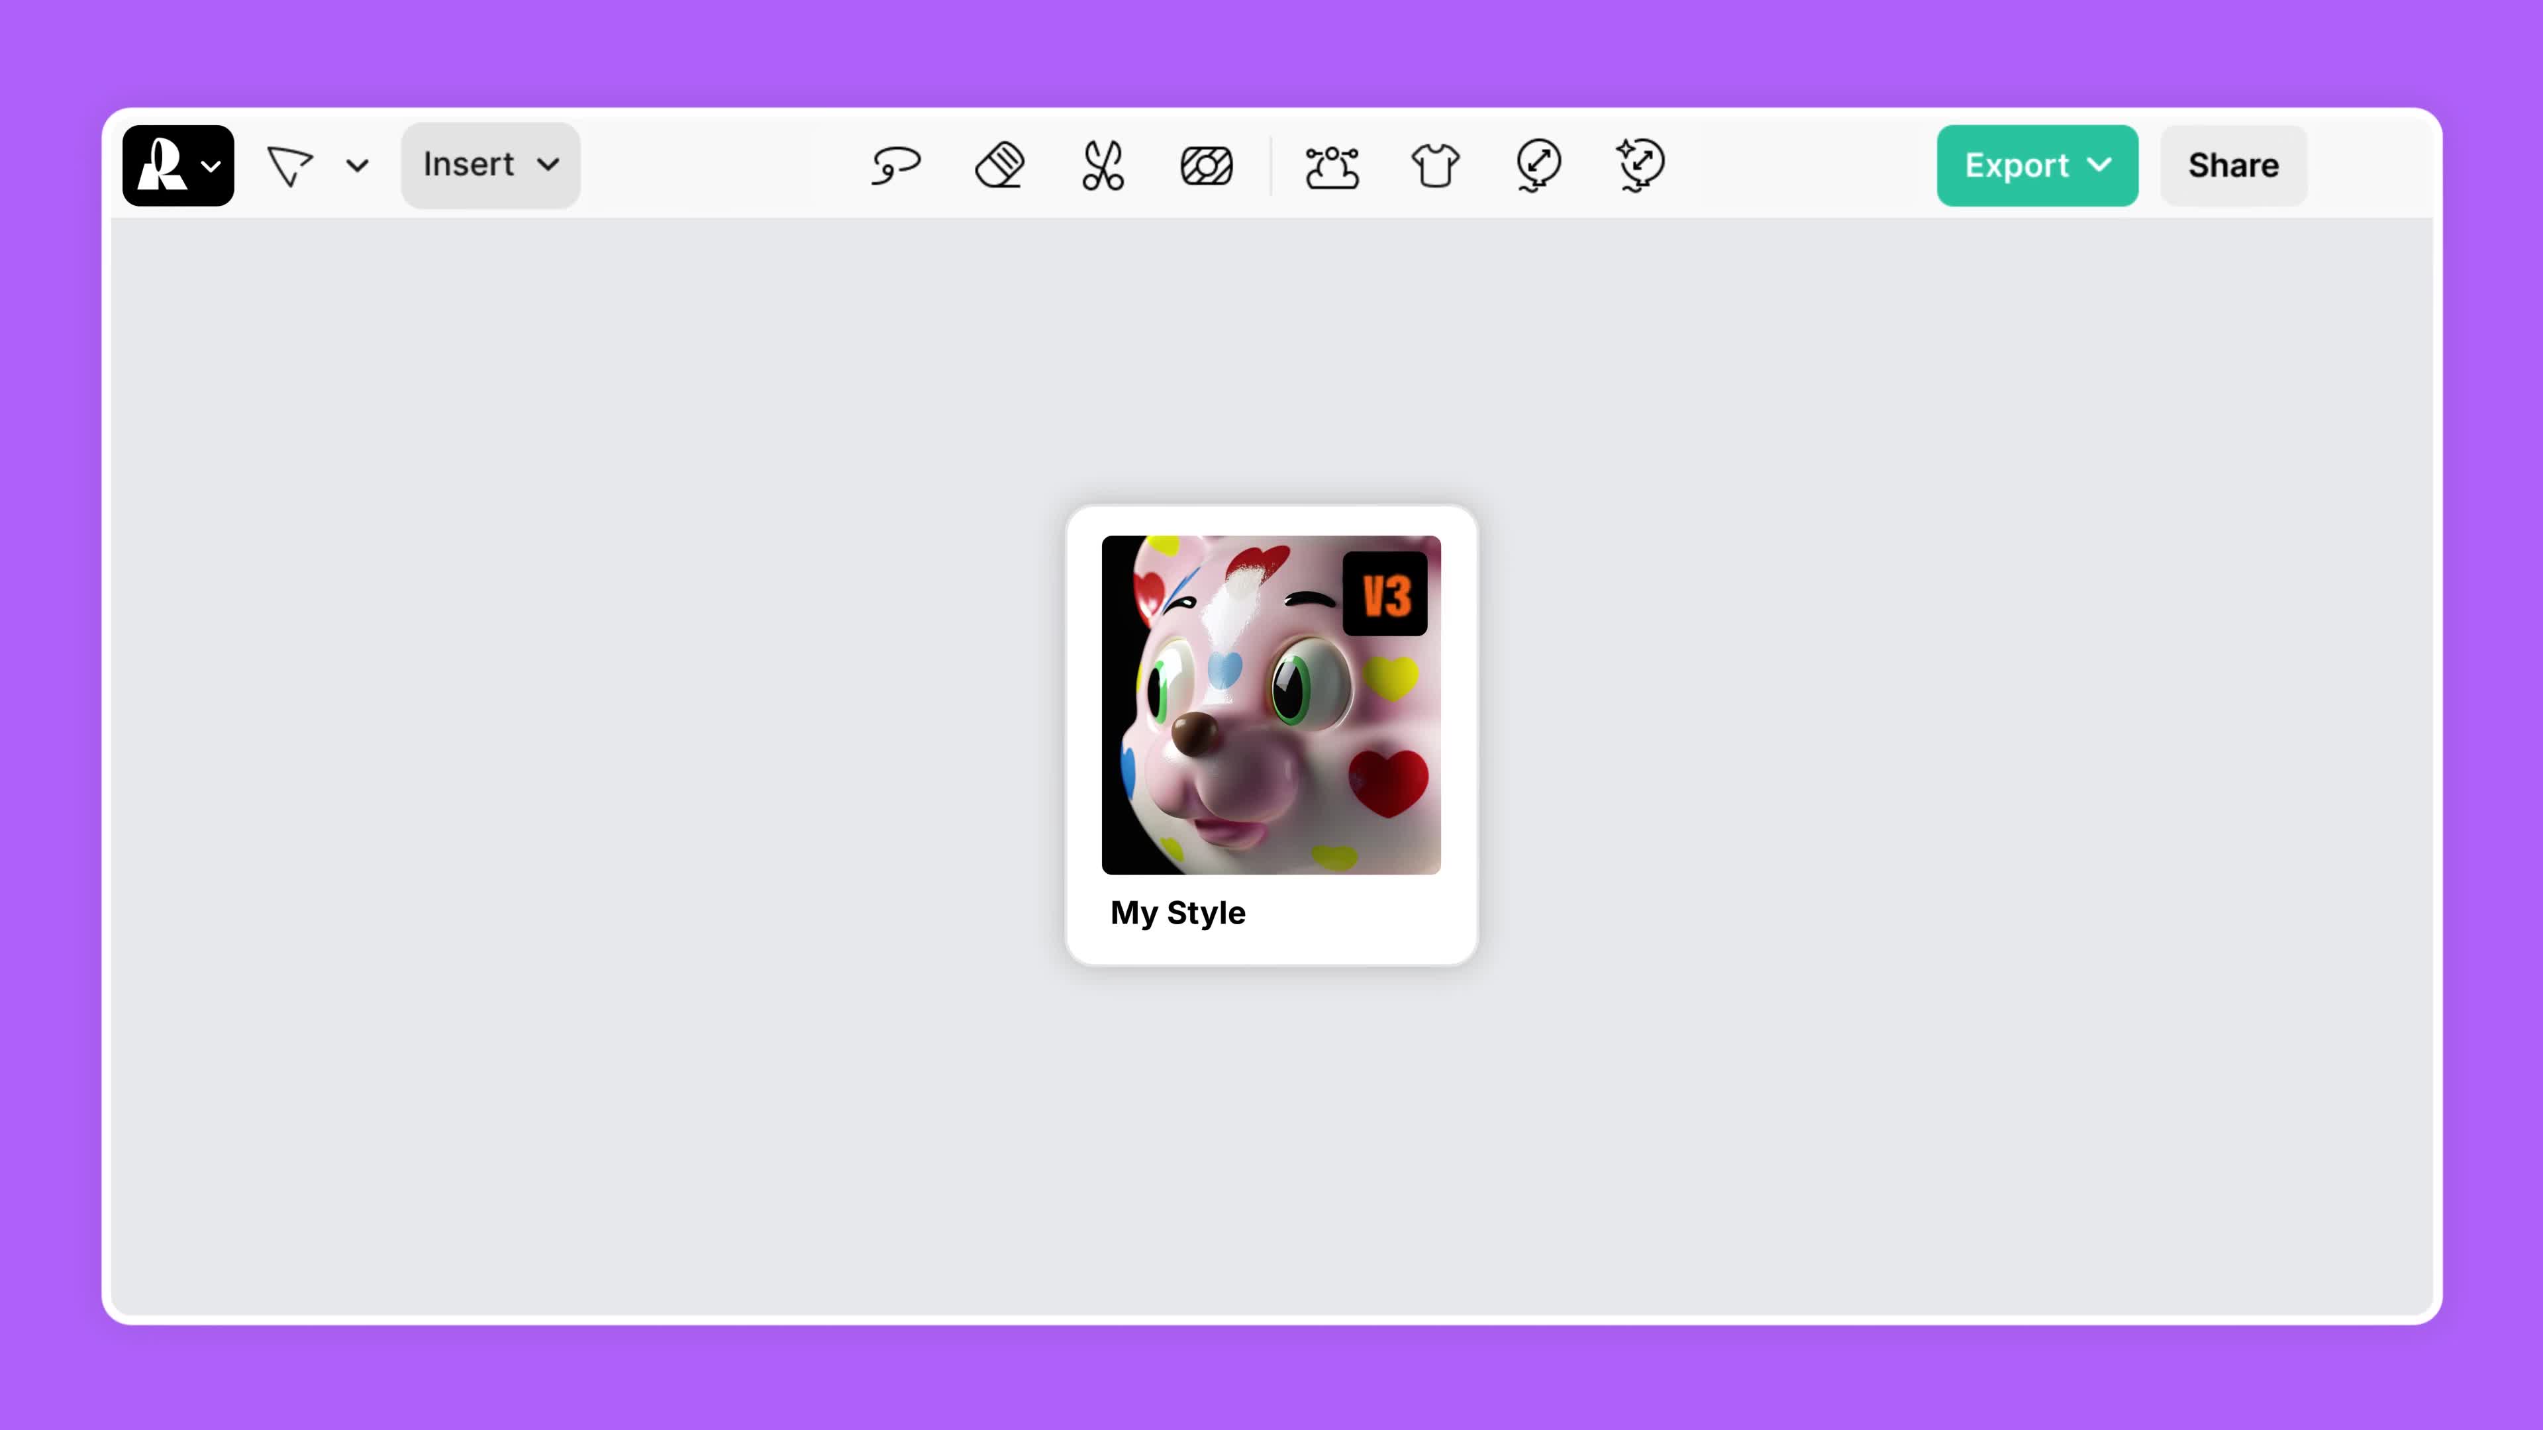Expand the pointer tool options chevron
Screen dimensions: 2543x1430
(x=358, y=165)
